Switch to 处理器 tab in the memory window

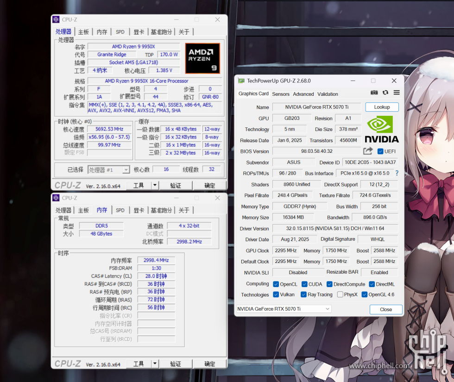click(63, 210)
